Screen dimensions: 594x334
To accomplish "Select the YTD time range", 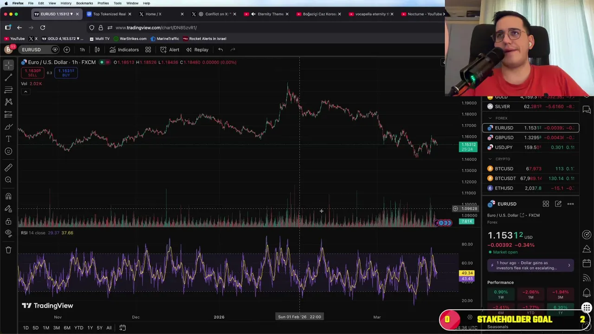I will coord(78,328).
